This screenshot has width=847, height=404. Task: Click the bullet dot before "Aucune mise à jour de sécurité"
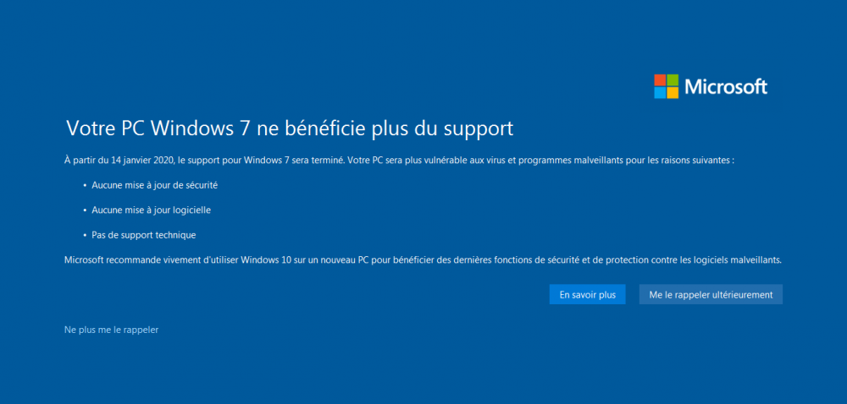point(85,184)
